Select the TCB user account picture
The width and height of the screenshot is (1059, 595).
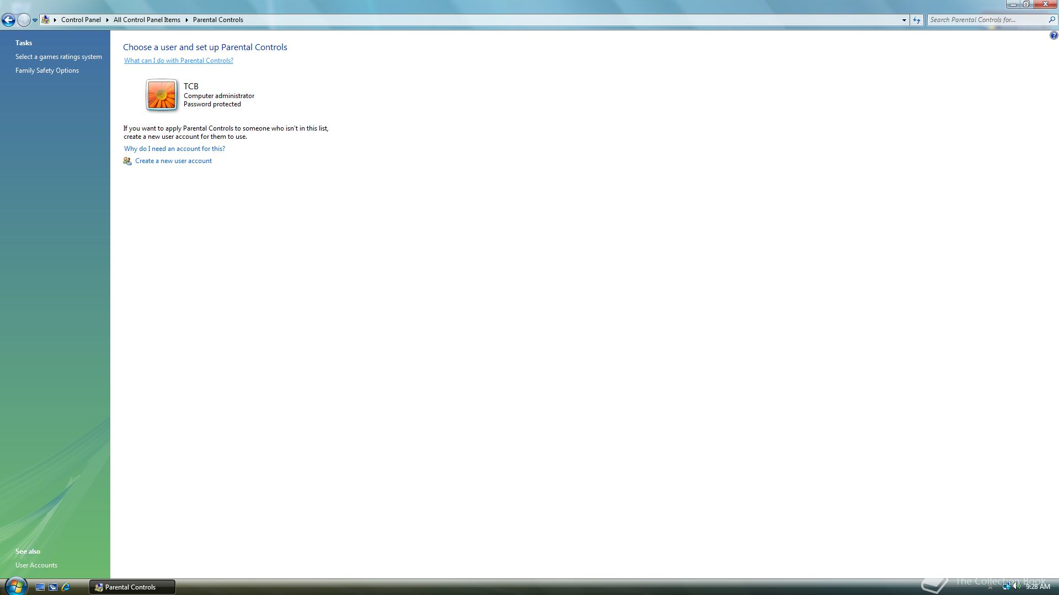tap(162, 95)
